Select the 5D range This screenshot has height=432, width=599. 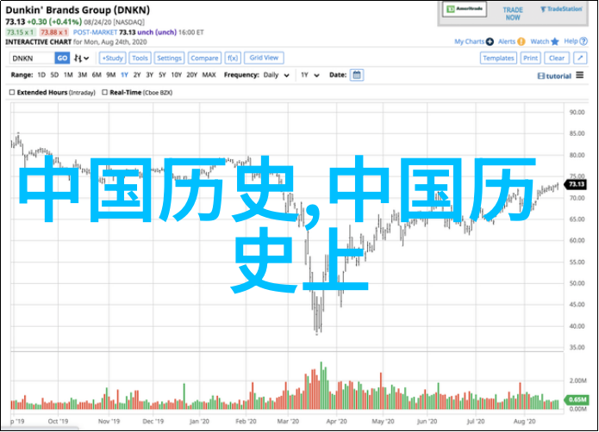(54, 75)
